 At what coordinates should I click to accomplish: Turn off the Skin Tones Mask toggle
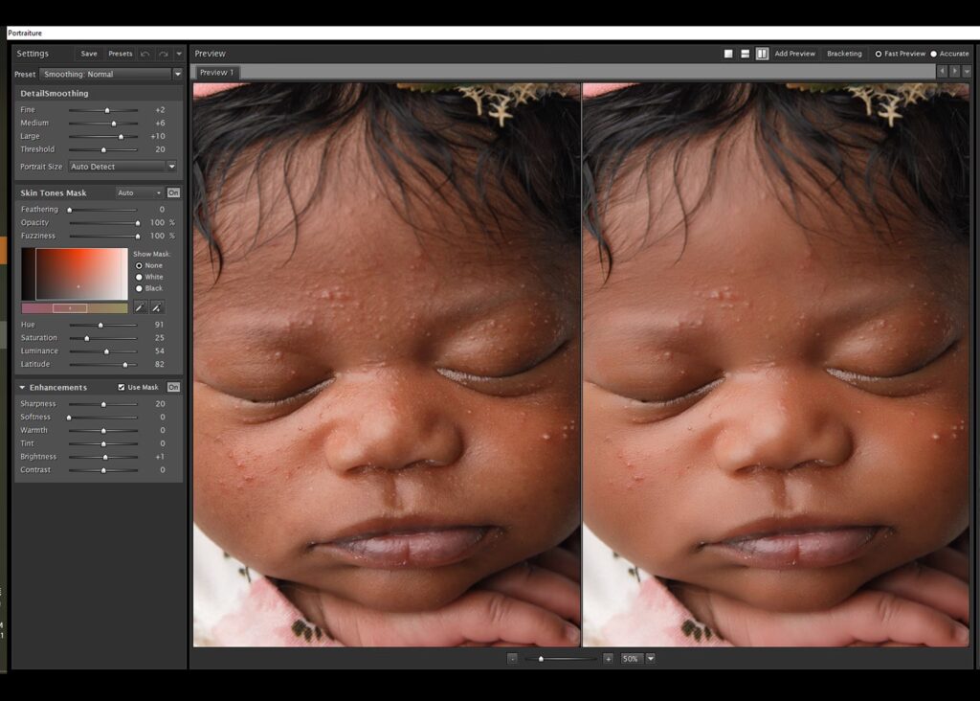tap(173, 193)
